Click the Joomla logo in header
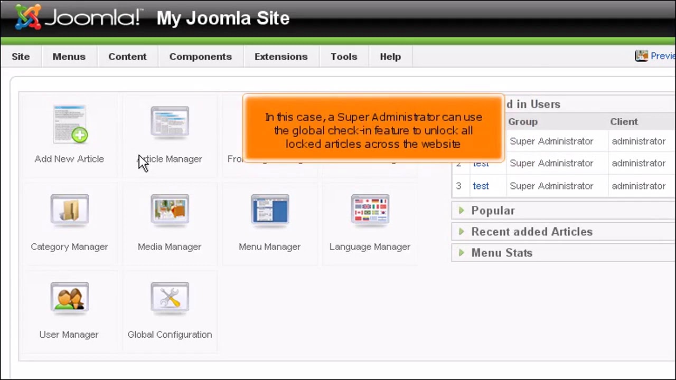 click(x=78, y=17)
